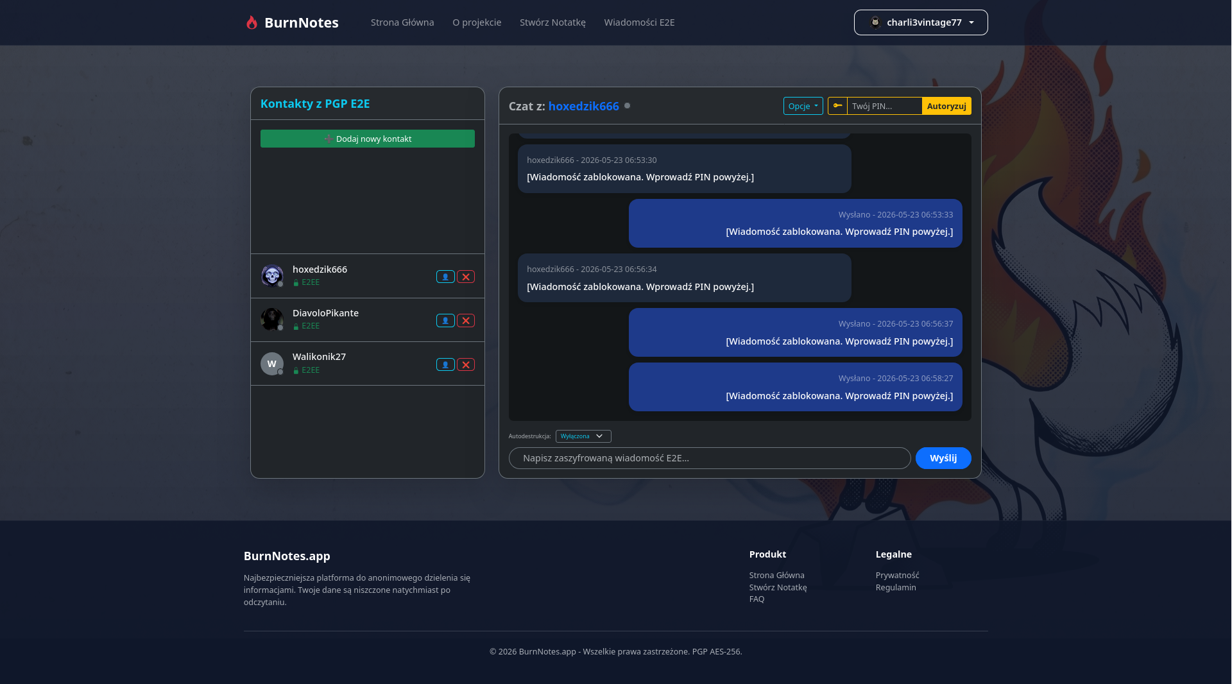Expand the Opcje dropdown
This screenshot has width=1232, height=684.
[803, 106]
